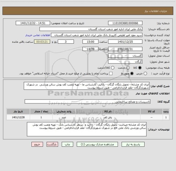Click the delivery province field گلستان

click(x=125, y=56)
